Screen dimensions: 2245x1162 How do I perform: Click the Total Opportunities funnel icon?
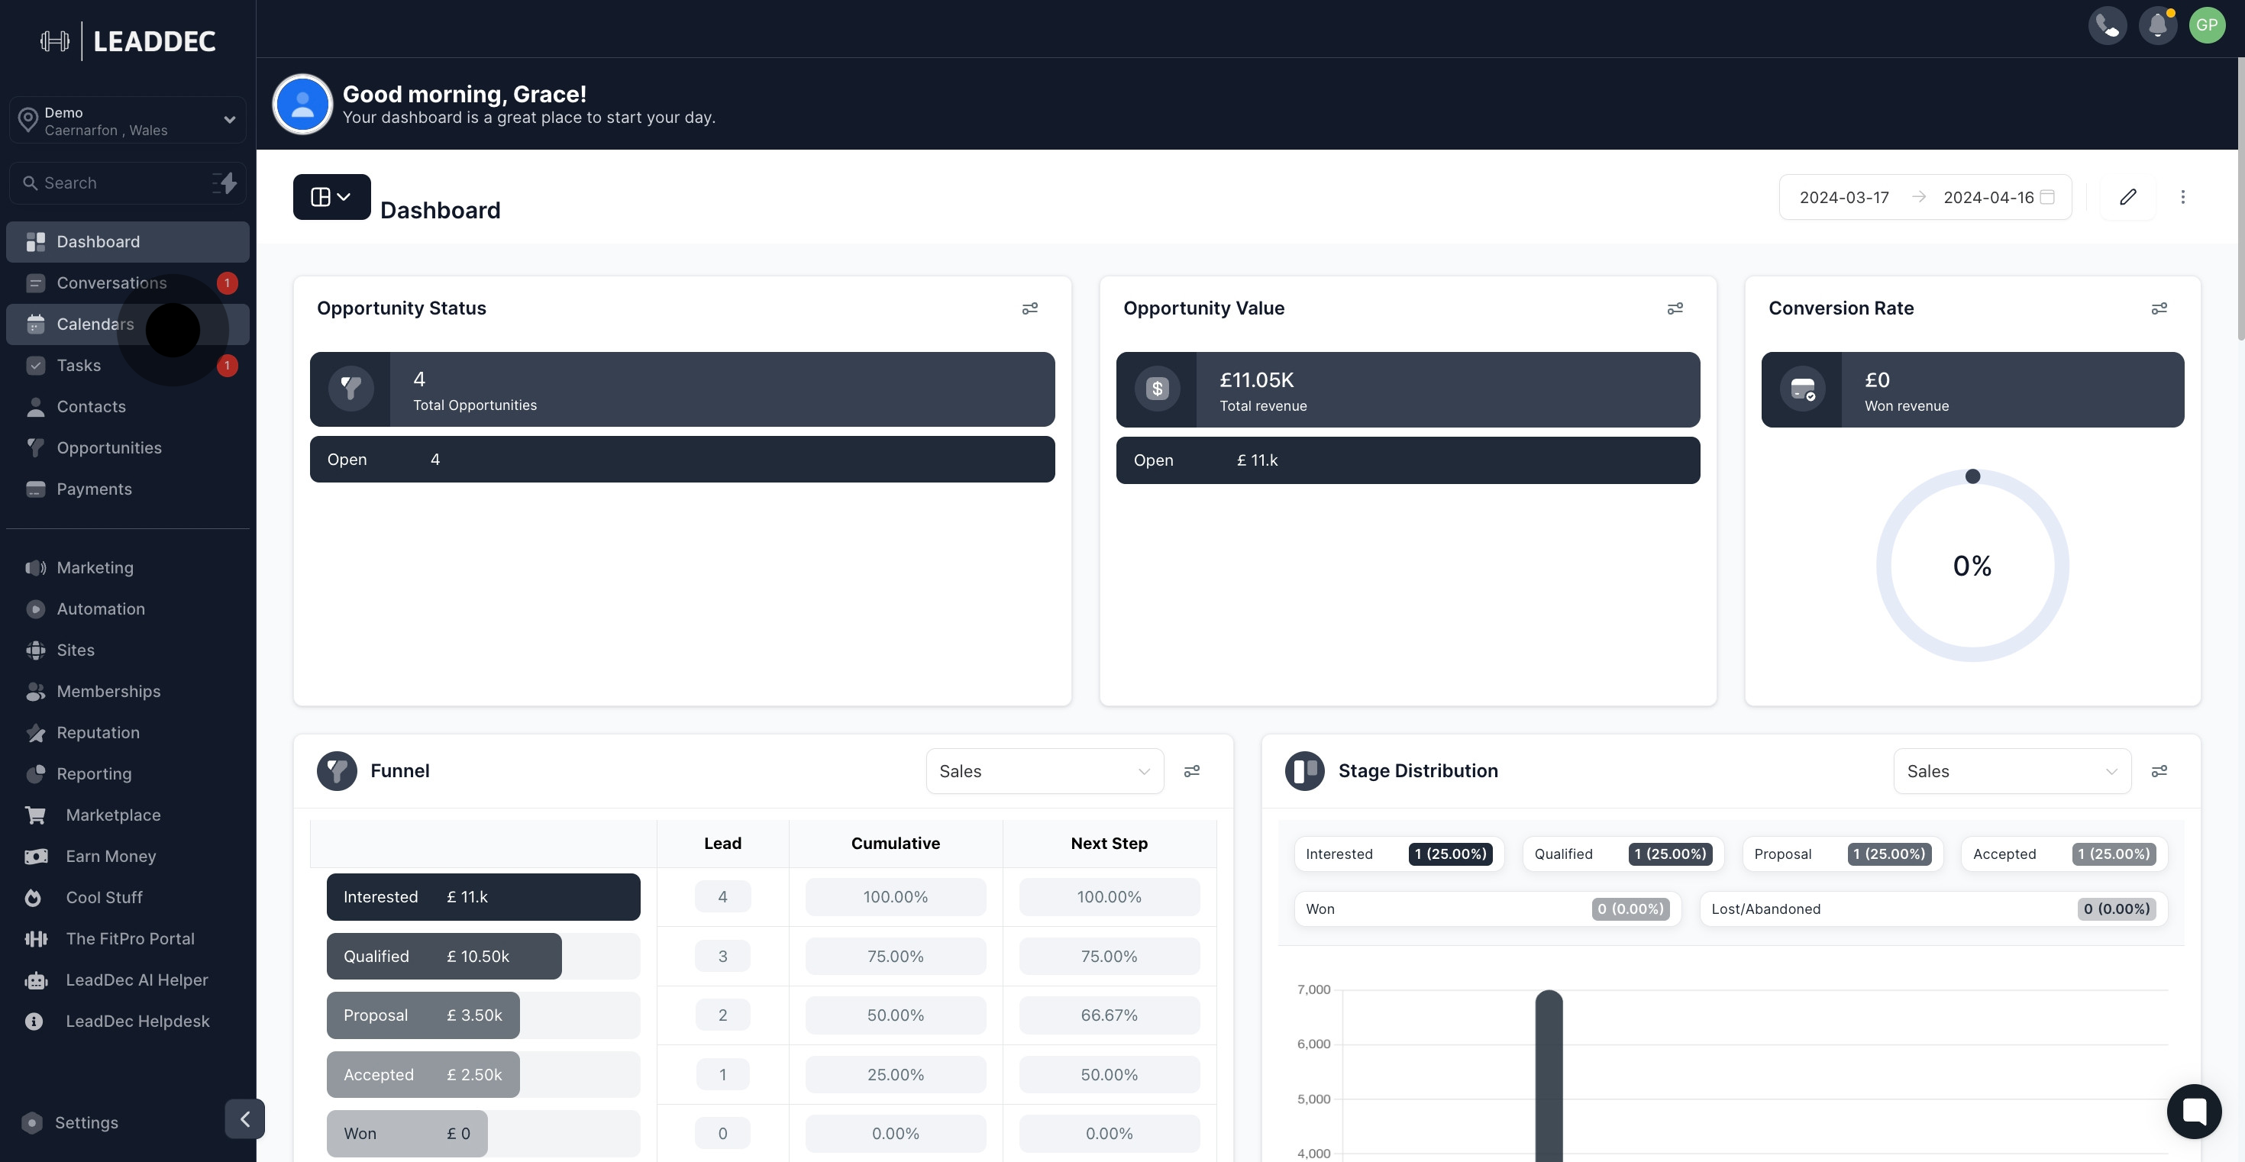coord(350,389)
